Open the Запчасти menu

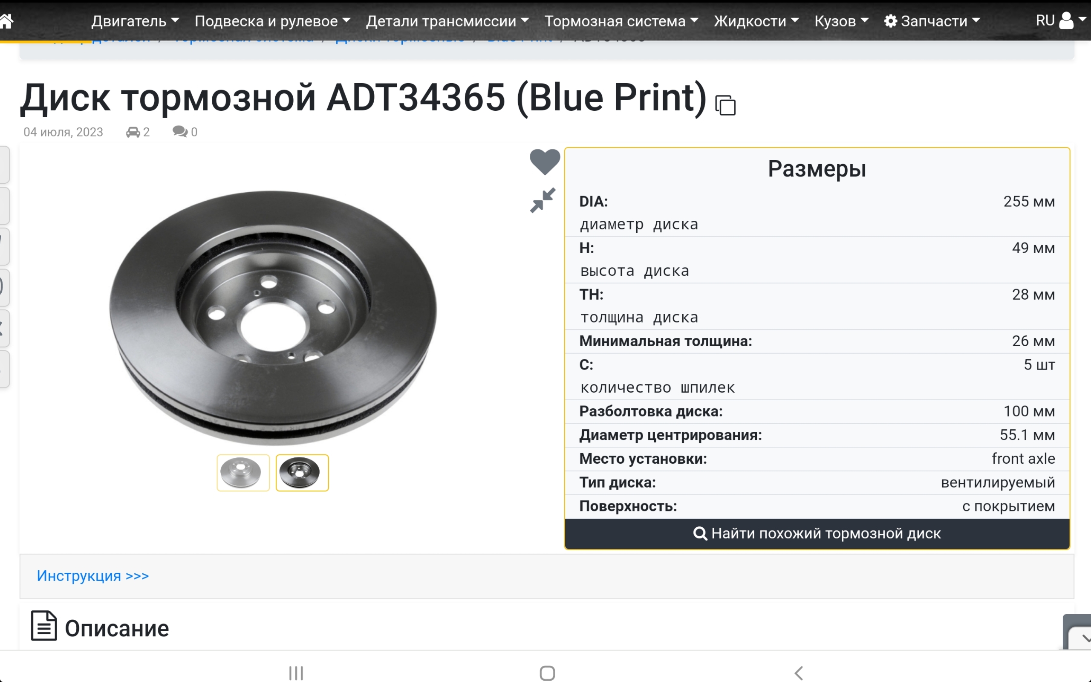pyautogui.click(x=932, y=21)
